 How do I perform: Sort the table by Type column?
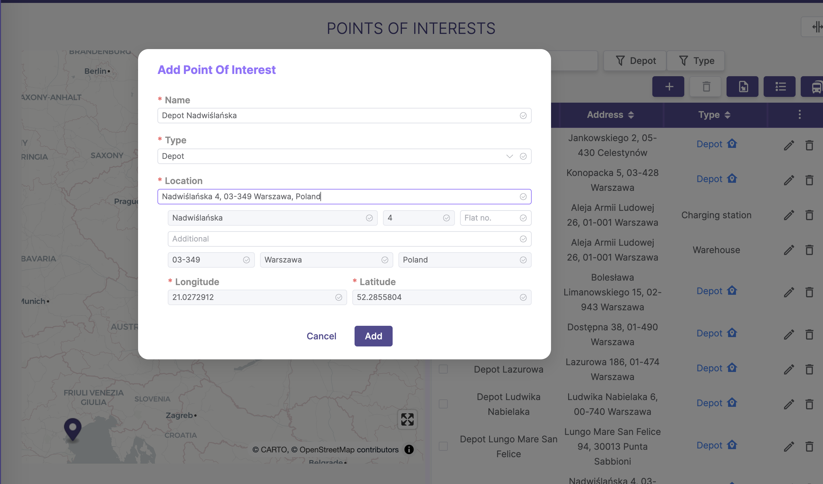click(714, 115)
